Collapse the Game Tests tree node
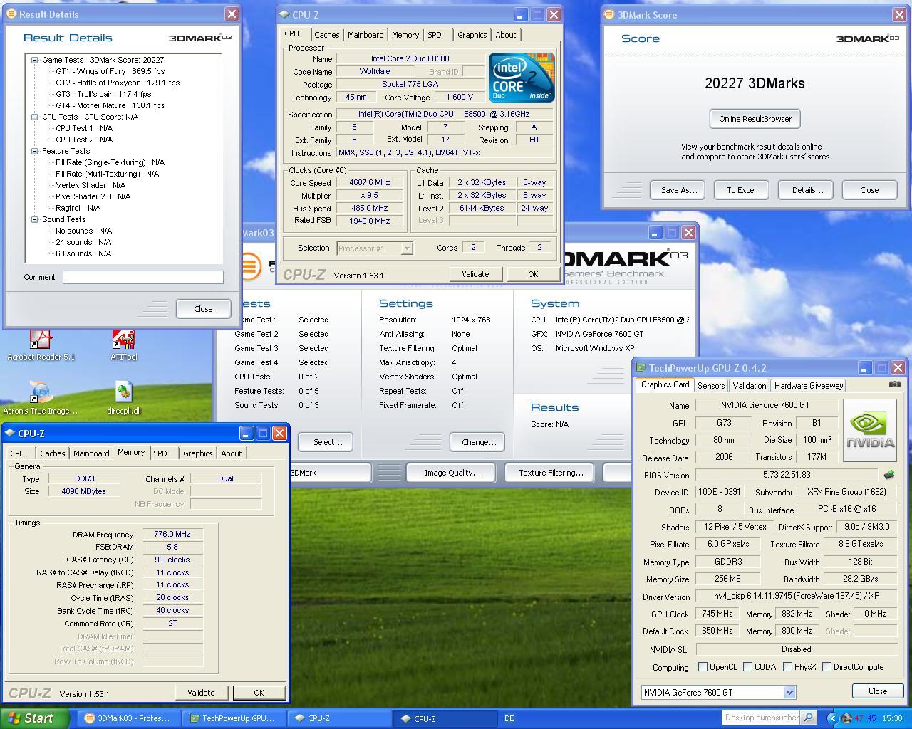This screenshot has height=729, width=912. coord(34,60)
